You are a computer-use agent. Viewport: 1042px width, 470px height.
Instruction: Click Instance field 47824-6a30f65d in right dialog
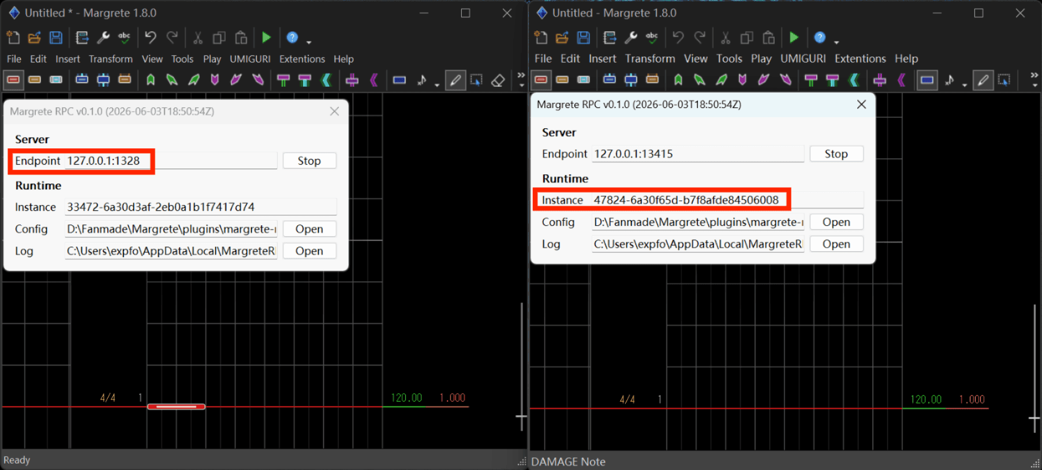727,200
